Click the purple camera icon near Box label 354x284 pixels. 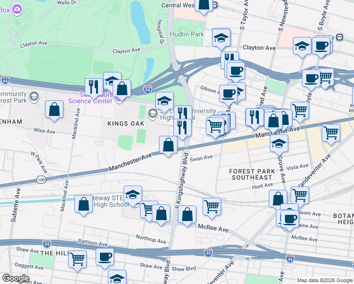[x=17, y=9]
